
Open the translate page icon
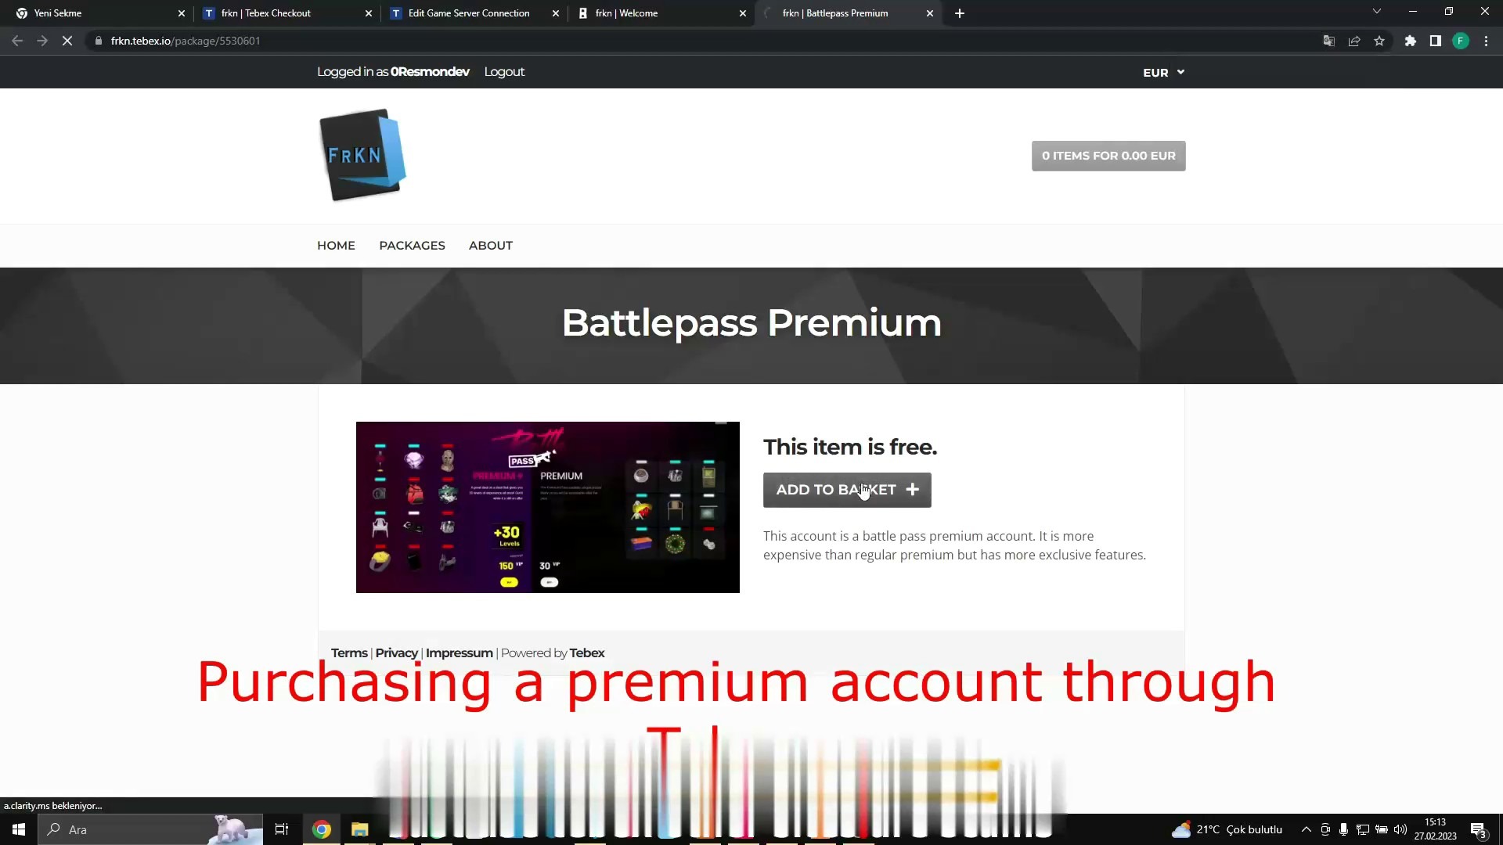(1328, 41)
